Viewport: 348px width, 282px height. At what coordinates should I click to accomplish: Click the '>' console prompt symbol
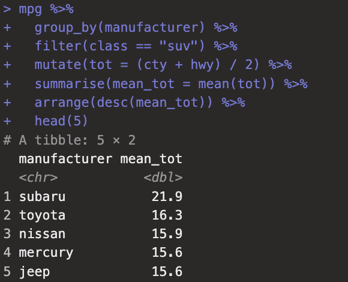pyautogui.click(x=7, y=10)
